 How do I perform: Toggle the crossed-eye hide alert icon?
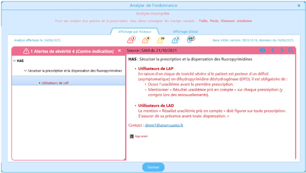[x=263, y=50]
